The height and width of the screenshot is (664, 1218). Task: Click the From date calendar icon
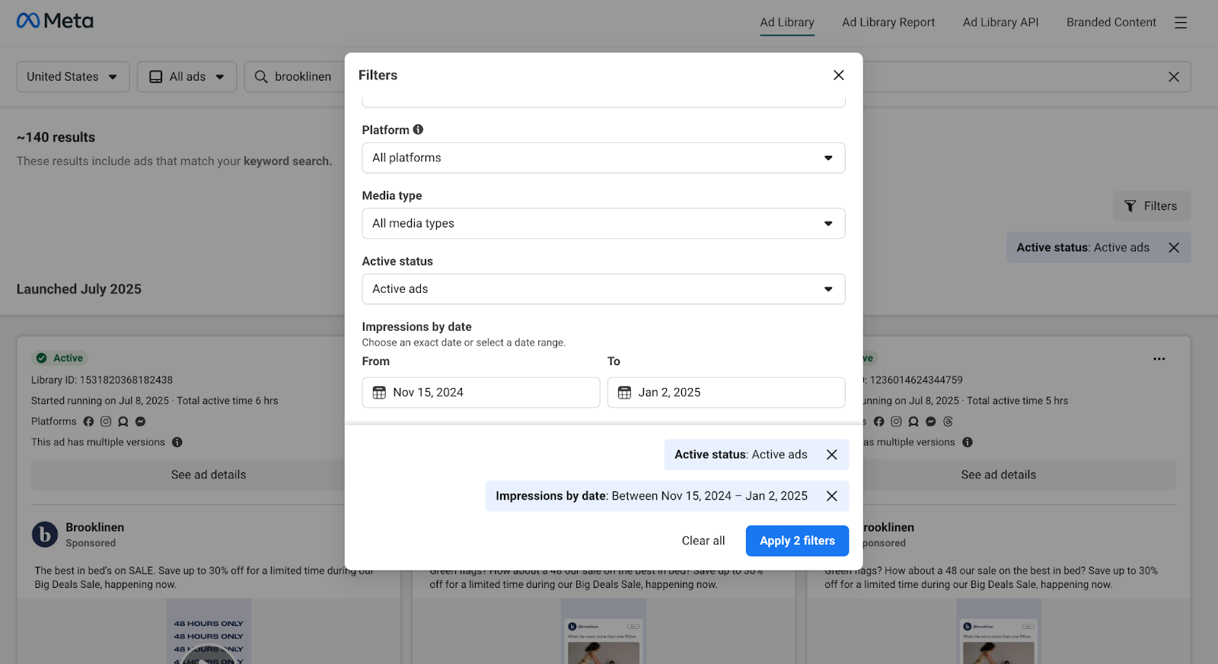tap(379, 392)
